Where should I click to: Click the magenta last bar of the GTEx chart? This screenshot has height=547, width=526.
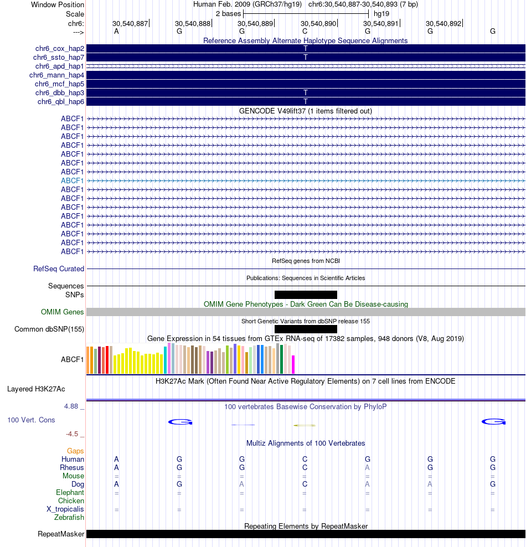293,364
